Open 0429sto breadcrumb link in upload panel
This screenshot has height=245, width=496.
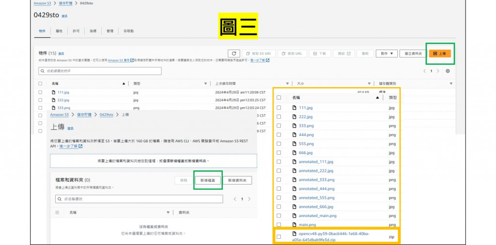107,114
